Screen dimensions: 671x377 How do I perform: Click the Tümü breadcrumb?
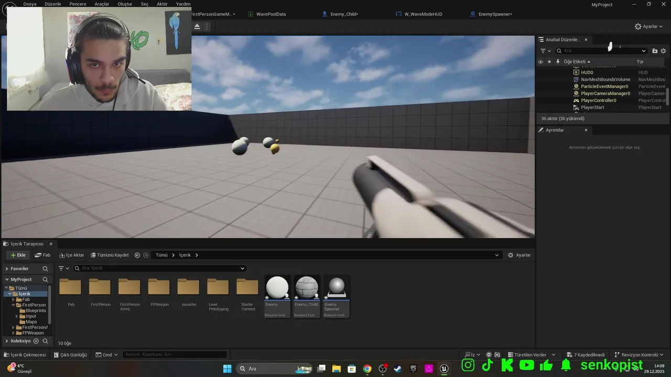click(x=161, y=255)
